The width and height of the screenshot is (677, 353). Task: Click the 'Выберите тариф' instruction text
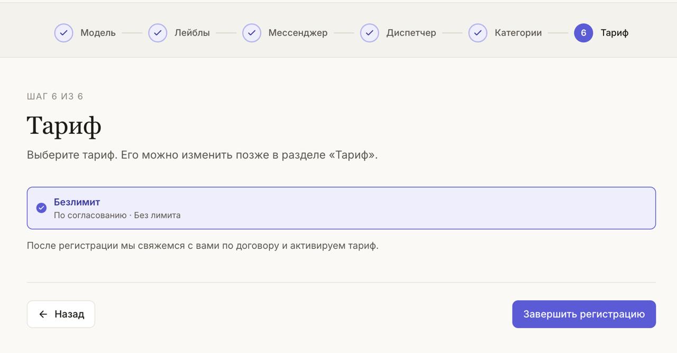203,155
